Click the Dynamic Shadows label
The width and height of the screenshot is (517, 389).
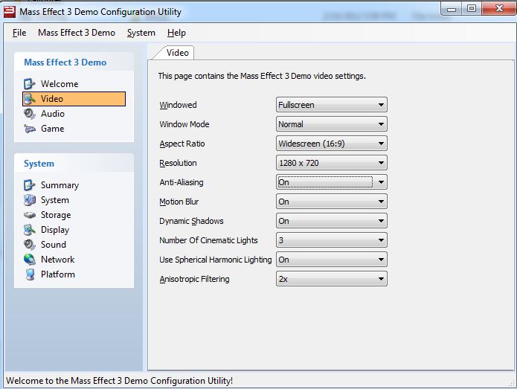pyautogui.click(x=191, y=221)
